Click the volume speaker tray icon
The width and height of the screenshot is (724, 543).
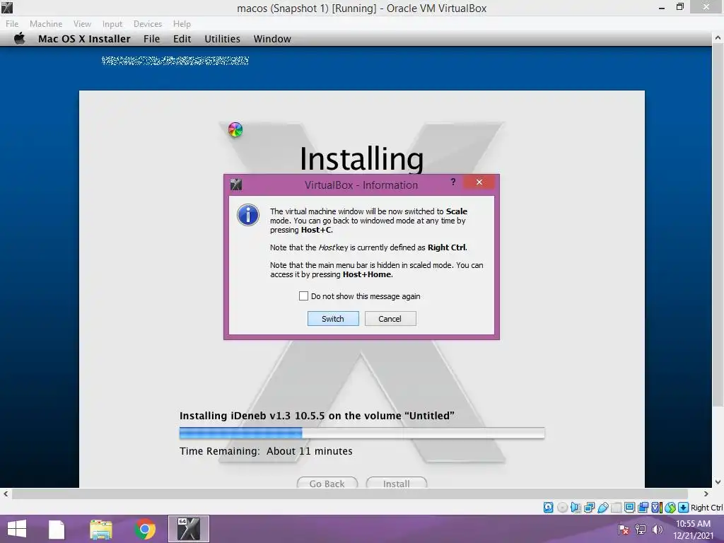657,529
